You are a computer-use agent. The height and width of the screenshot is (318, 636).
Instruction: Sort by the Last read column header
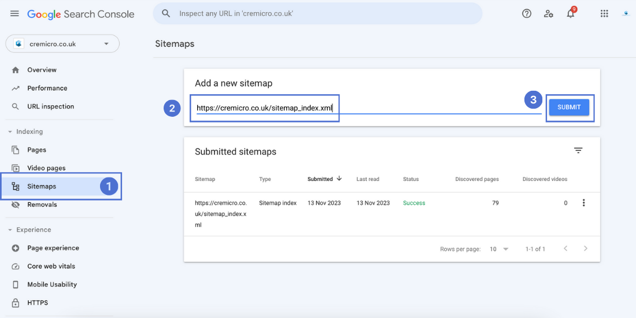(368, 179)
